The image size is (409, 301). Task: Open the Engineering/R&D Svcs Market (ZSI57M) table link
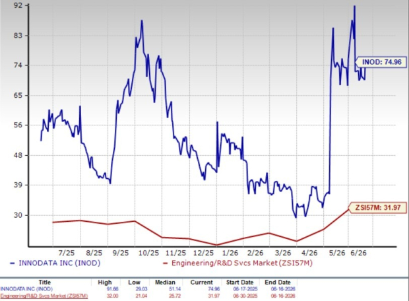pos(44,296)
